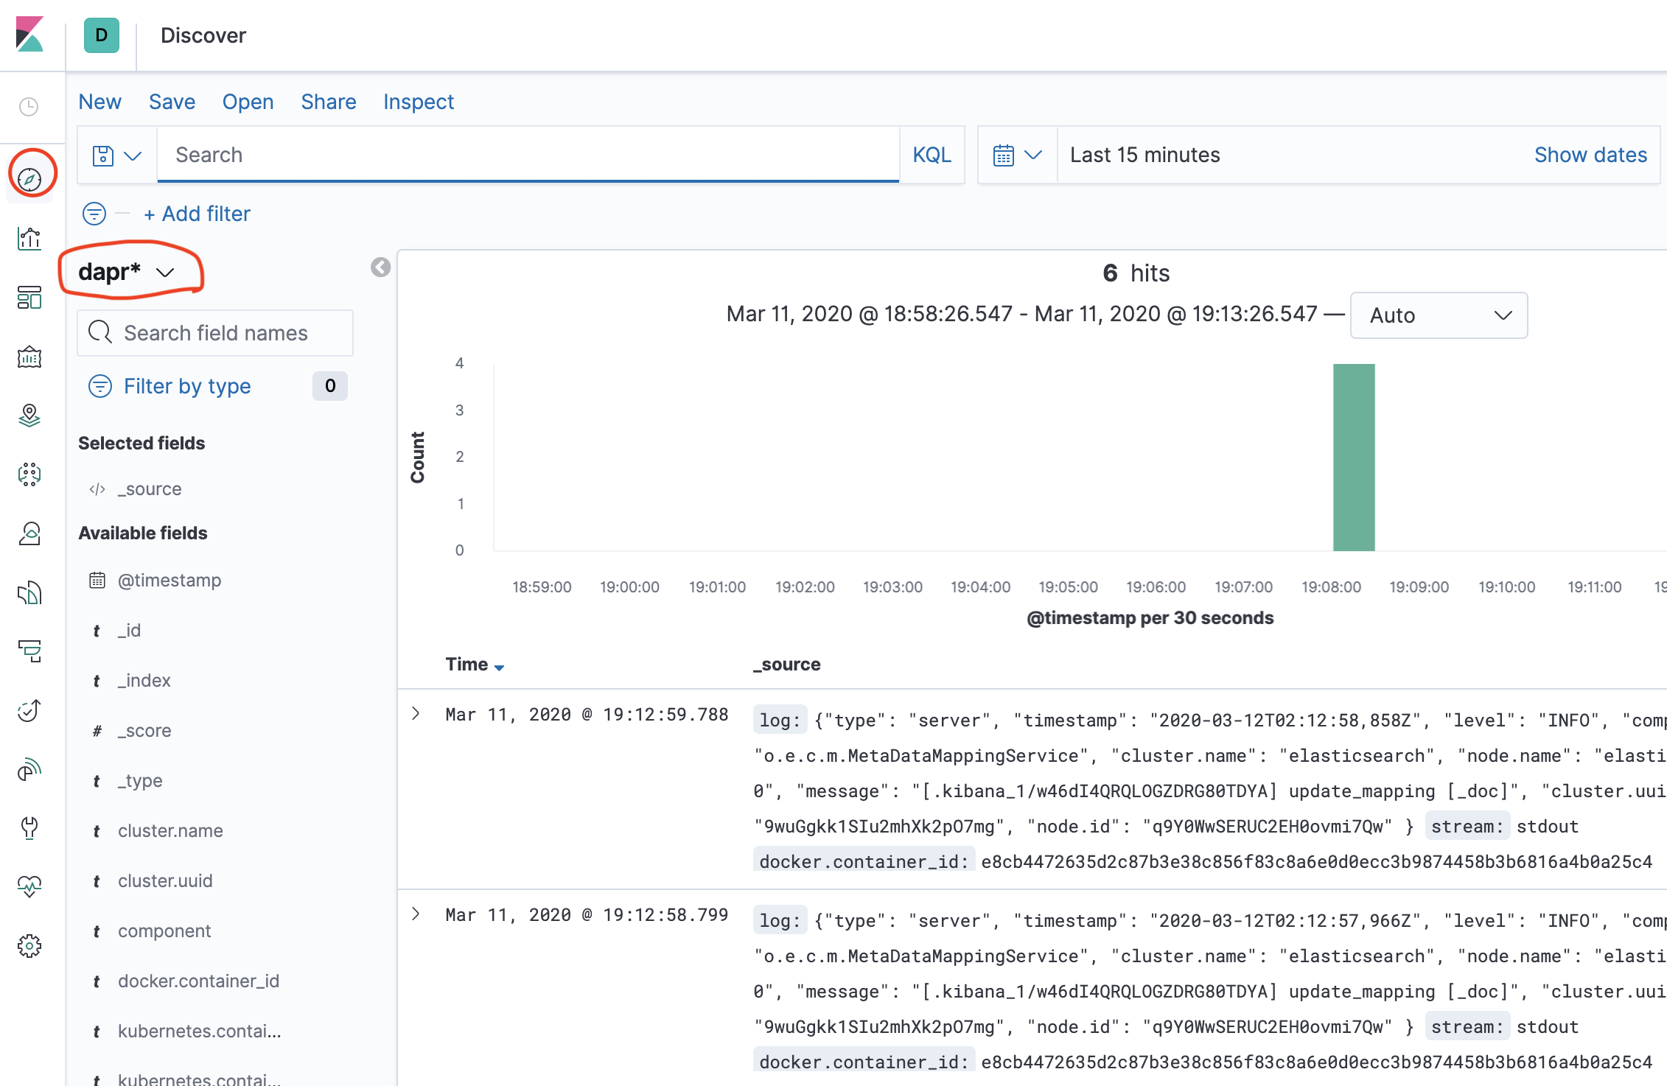1667x1086 pixels.
Task: Click the green histogram bar near 19:08:00
Action: (x=1353, y=457)
